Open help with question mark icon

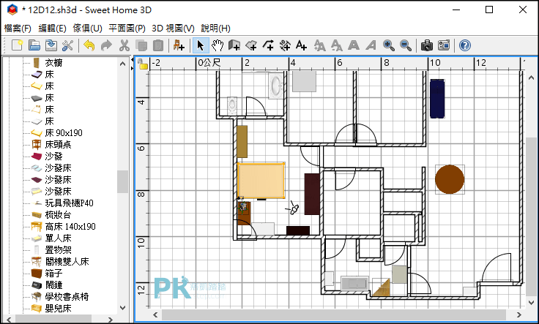(x=465, y=45)
